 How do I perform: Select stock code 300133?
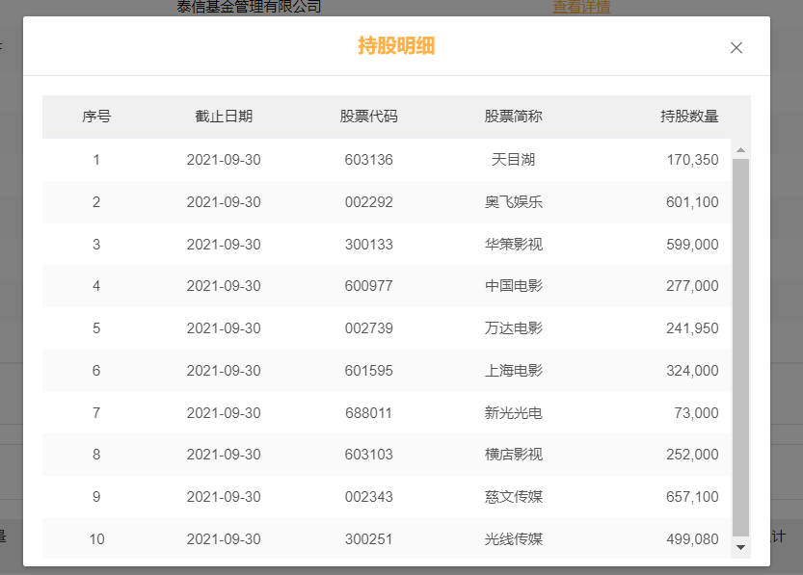tap(368, 245)
